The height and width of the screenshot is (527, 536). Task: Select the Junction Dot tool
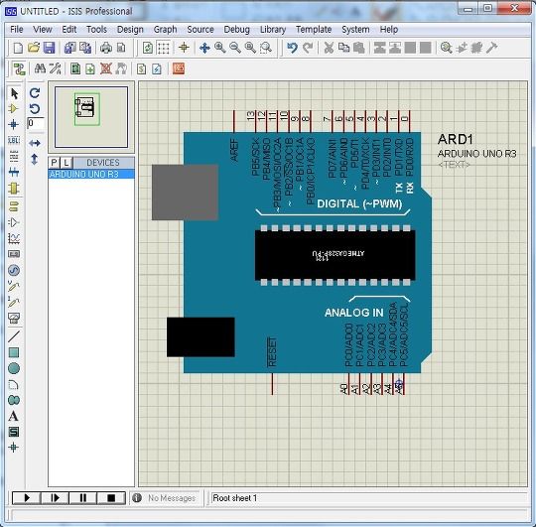point(14,125)
